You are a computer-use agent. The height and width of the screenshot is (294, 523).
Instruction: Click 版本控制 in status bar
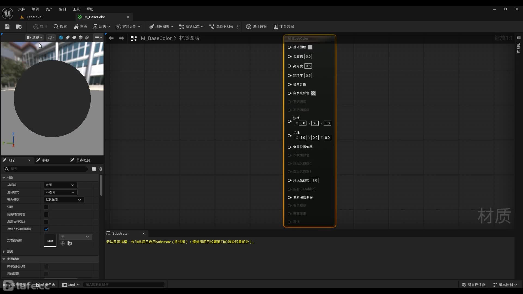(505, 285)
